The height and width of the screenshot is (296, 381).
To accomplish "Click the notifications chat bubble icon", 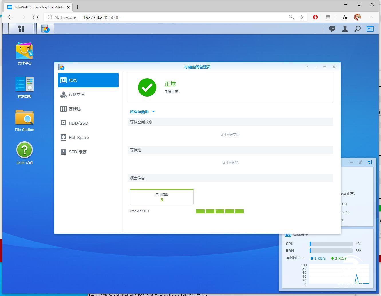I will (332, 29).
